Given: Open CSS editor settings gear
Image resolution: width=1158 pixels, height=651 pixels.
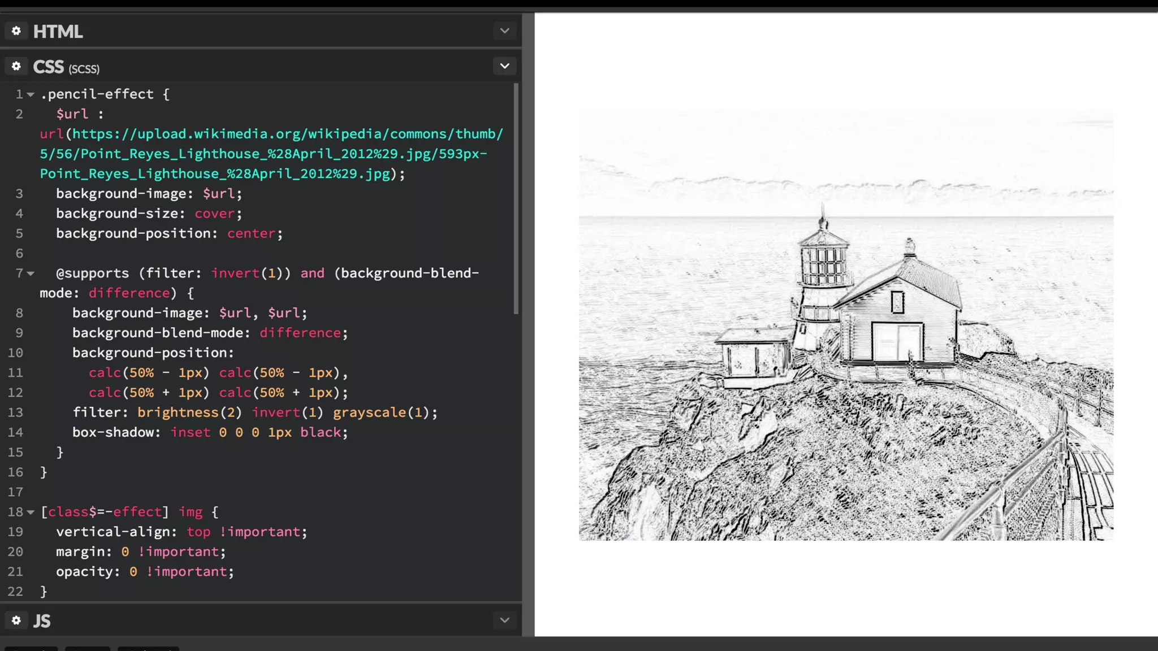Looking at the screenshot, I should pos(16,67).
